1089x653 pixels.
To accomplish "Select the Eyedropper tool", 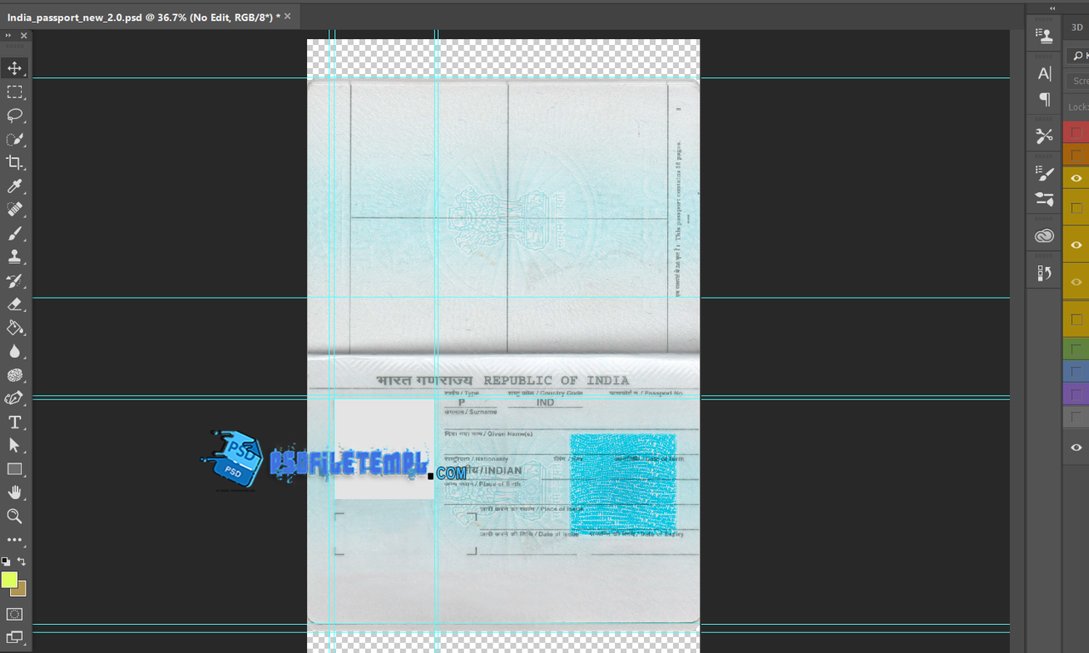I will (14, 186).
